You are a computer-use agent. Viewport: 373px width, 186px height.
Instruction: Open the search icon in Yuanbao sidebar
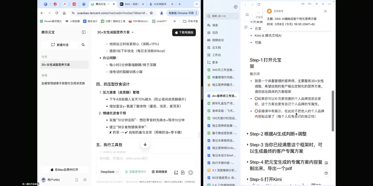(x=83, y=45)
